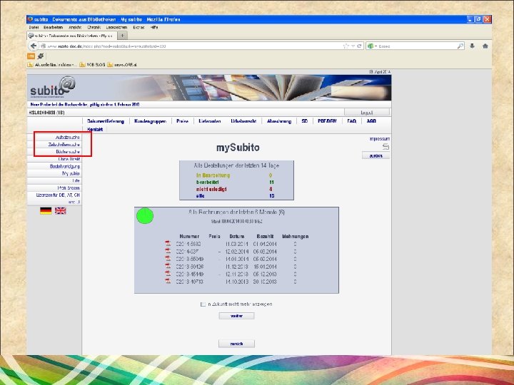Open the Urheberrecht navigation link
The width and height of the screenshot is (514, 385).
(243, 121)
